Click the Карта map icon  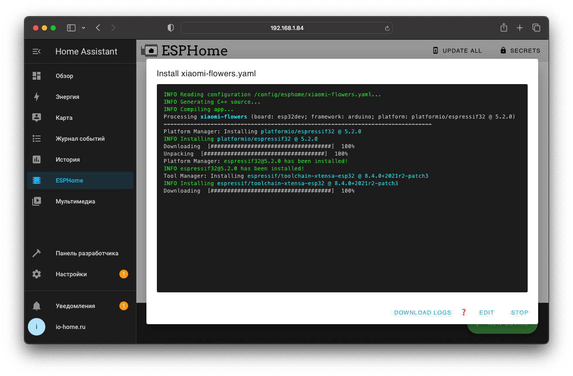[x=37, y=118]
